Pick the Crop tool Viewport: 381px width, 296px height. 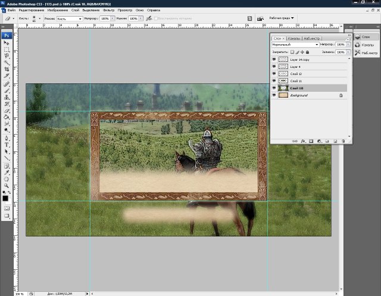[7, 69]
